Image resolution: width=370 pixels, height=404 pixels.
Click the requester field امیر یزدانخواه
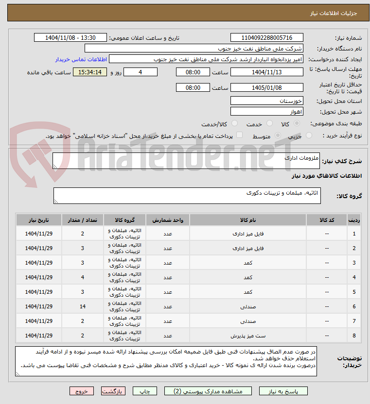(x=206, y=59)
